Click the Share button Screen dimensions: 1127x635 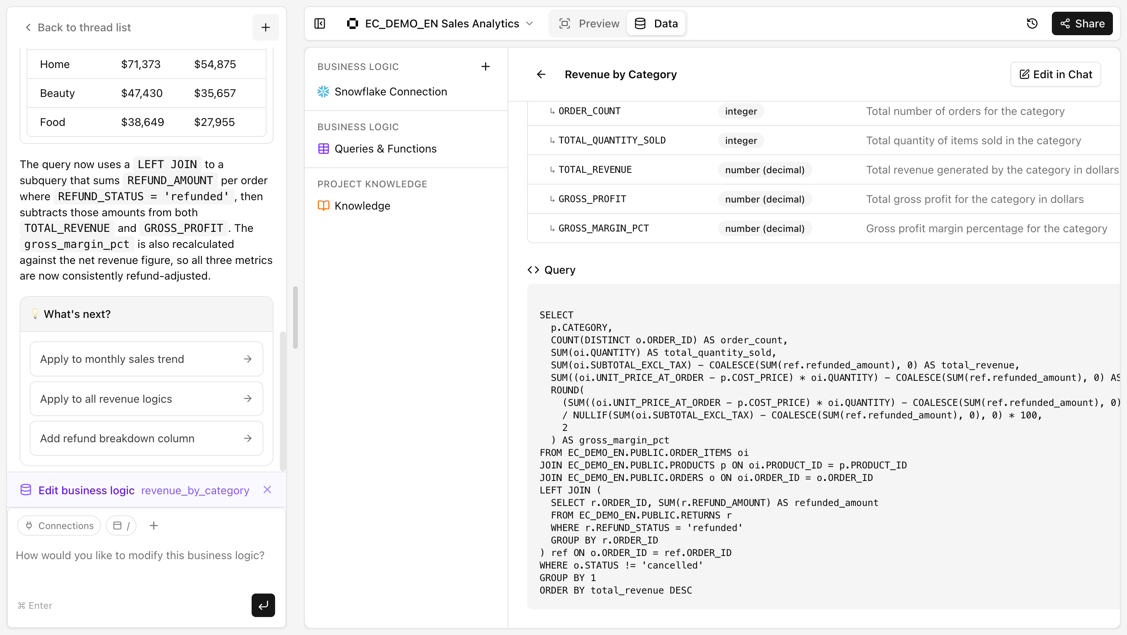point(1082,23)
